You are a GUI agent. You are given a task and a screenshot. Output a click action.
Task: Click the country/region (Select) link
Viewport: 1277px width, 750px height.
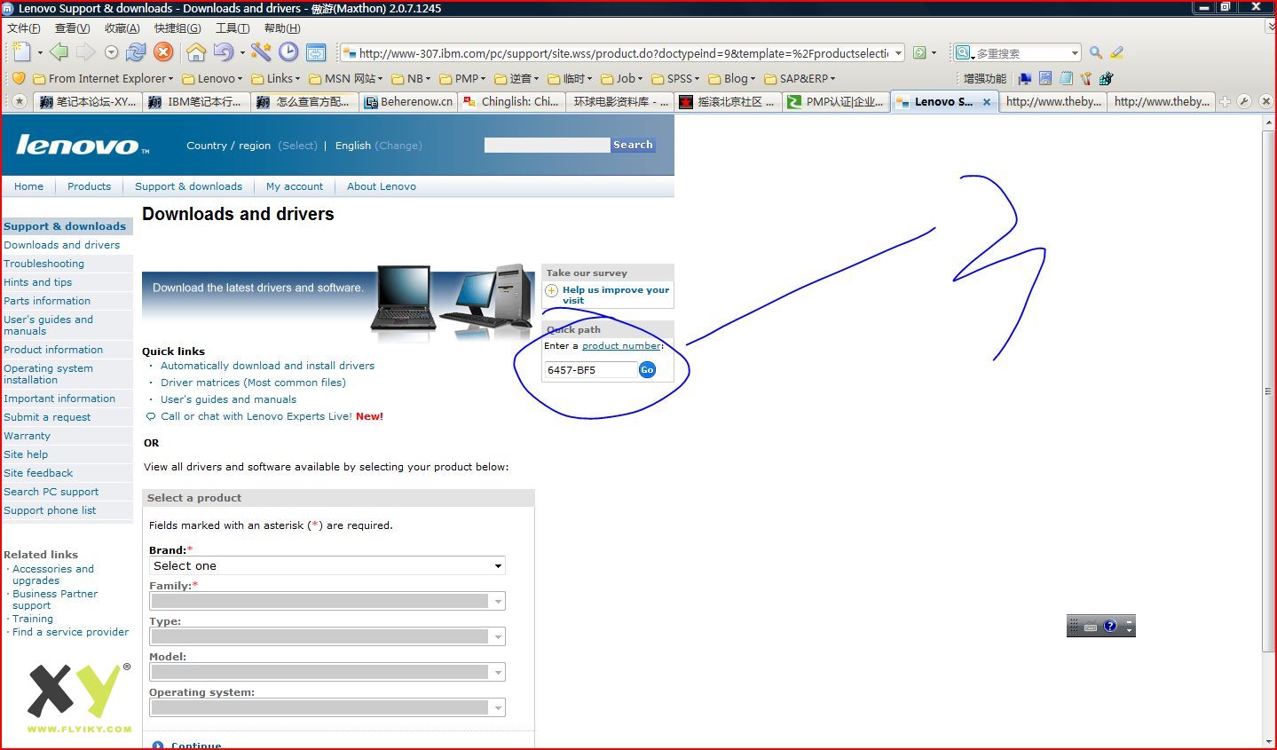point(297,146)
